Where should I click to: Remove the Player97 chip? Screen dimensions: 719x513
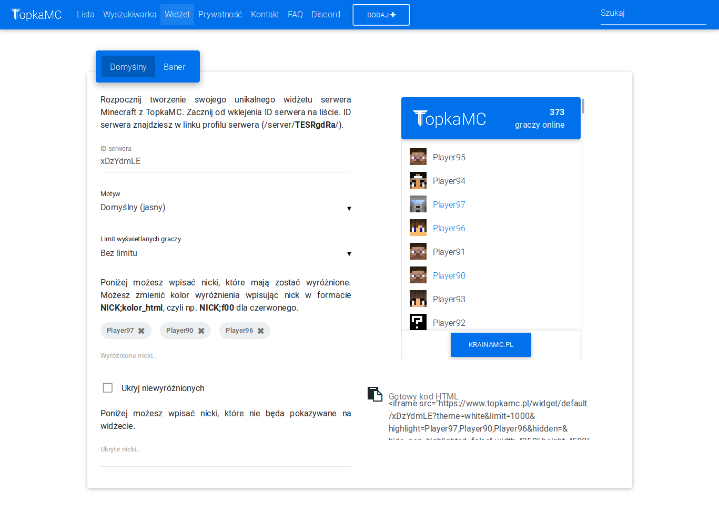point(141,331)
